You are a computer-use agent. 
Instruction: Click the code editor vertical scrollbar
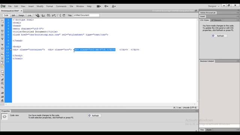197,60
